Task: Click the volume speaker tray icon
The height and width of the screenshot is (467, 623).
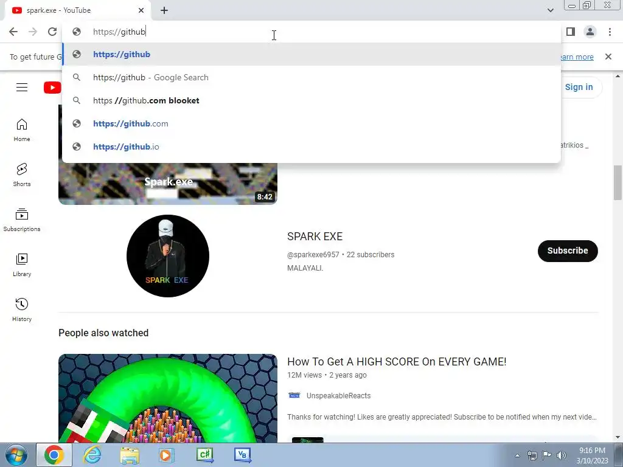Action: coord(561,455)
